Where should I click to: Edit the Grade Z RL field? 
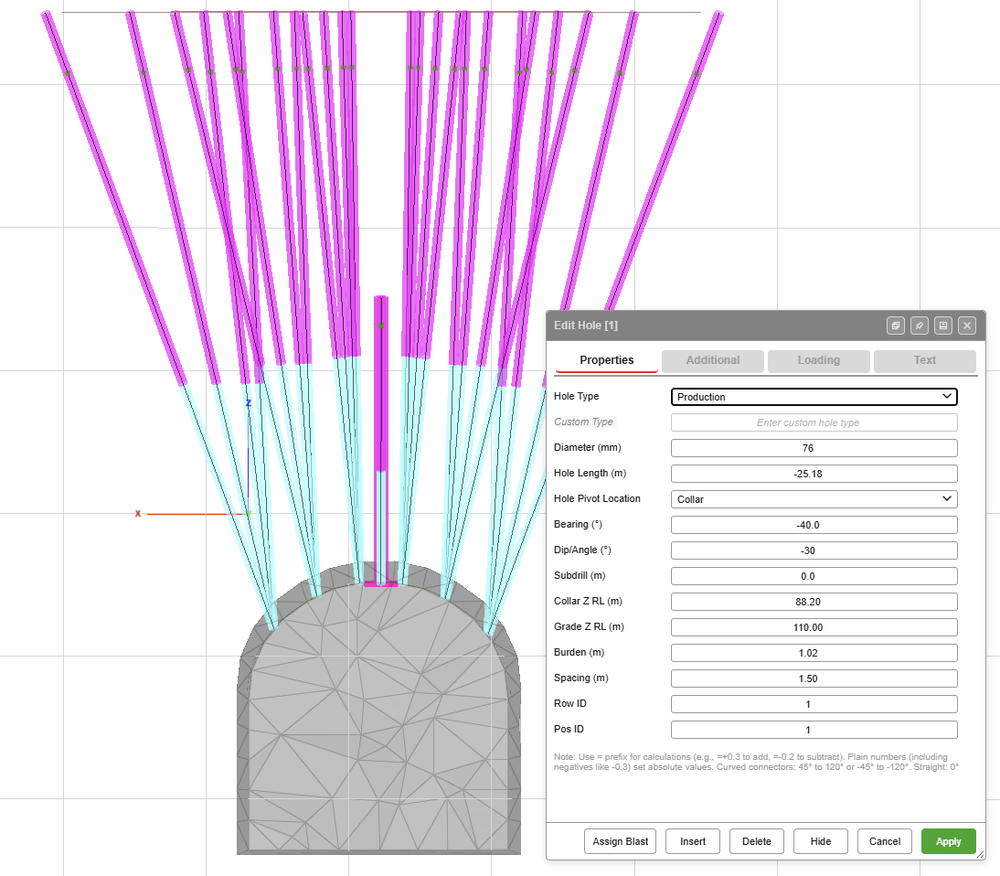814,627
